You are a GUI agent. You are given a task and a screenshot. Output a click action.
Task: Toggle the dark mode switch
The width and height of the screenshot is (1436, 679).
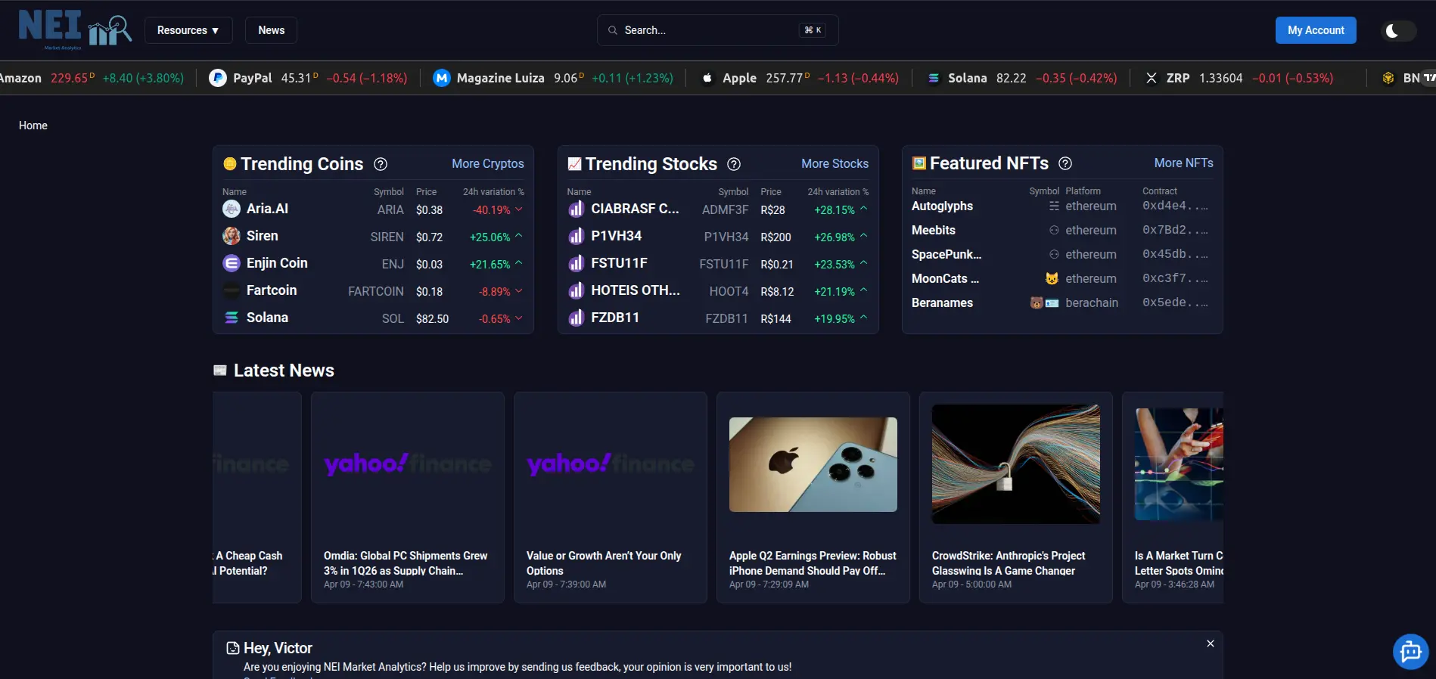pyautogui.click(x=1398, y=30)
